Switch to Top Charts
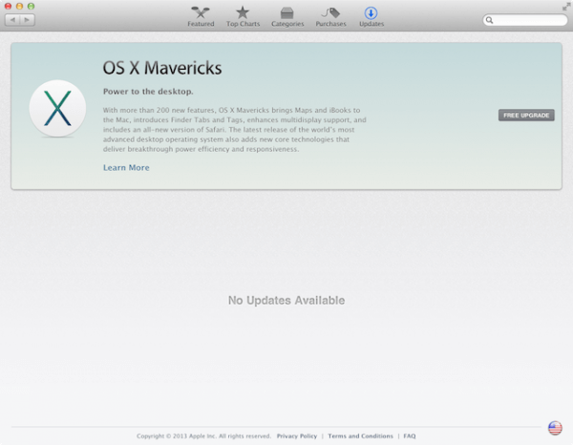 [x=243, y=17]
